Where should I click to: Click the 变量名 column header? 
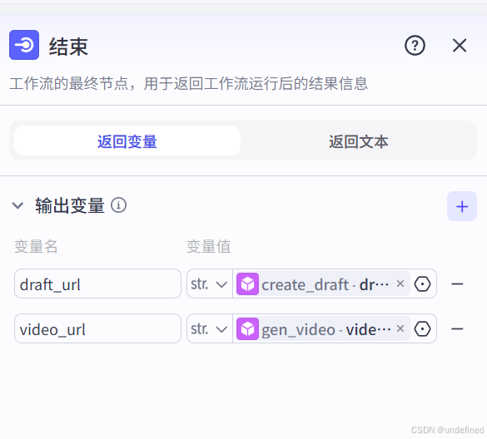click(36, 247)
